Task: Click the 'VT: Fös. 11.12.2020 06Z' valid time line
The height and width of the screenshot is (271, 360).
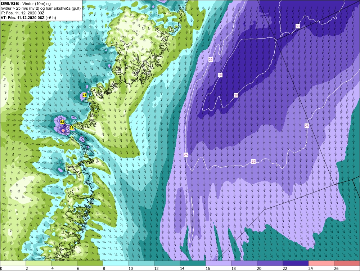Action: [23, 18]
